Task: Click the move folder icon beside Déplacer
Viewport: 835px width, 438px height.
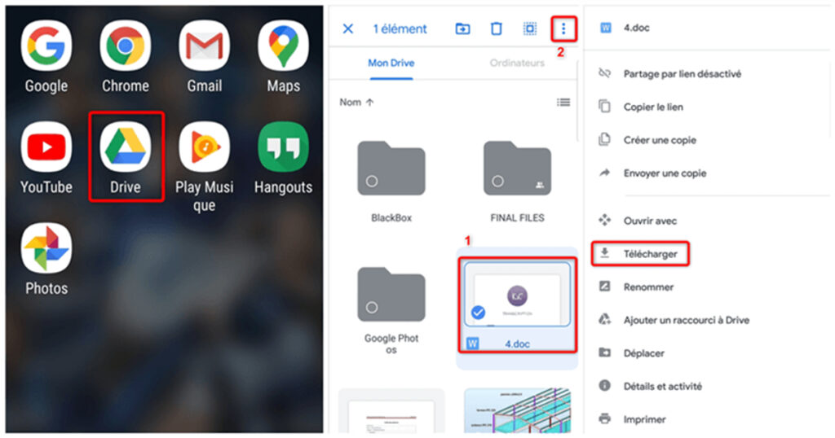Action: [604, 353]
